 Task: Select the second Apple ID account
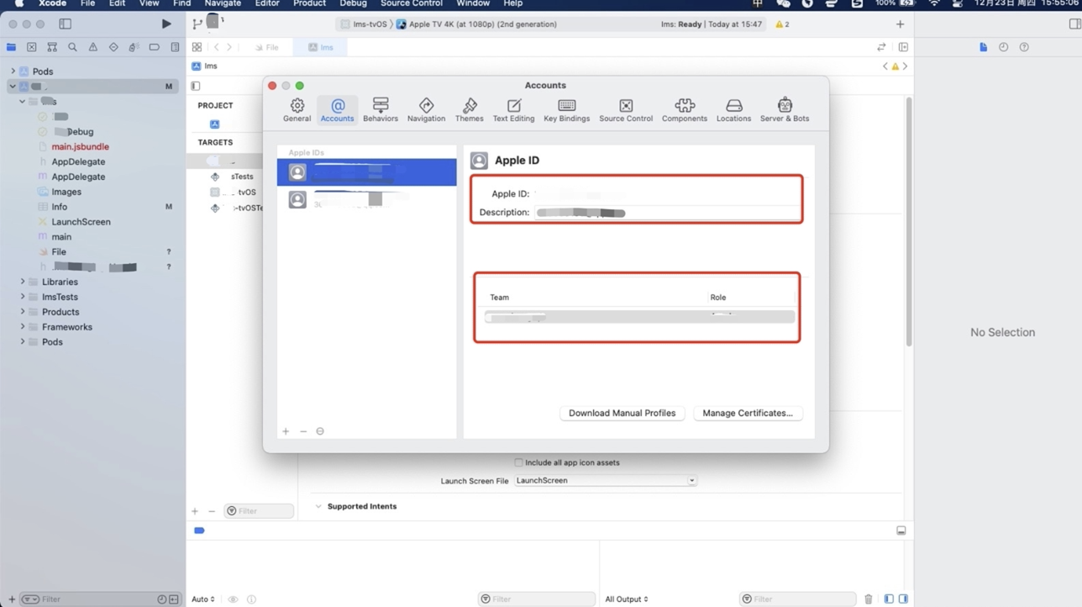[366, 199]
